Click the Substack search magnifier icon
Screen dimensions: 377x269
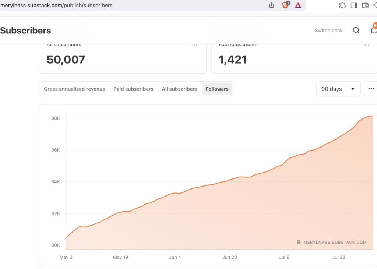pos(356,31)
